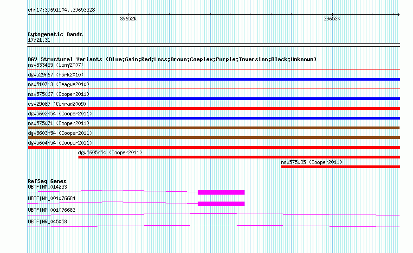The height and width of the screenshot is (253, 413).
Task: Click the left arrow of the ruler
Action: 29,14
